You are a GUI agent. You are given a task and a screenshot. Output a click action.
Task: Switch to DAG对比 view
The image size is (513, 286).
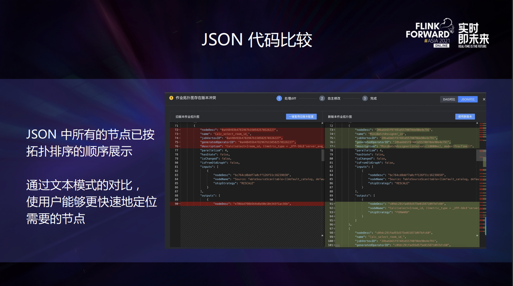449,99
